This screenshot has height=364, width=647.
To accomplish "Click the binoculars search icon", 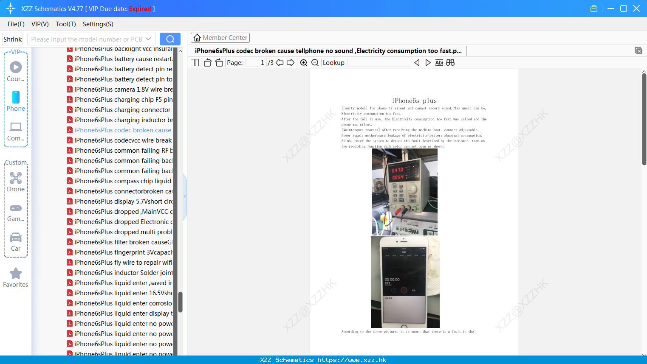I will [450, 63].
